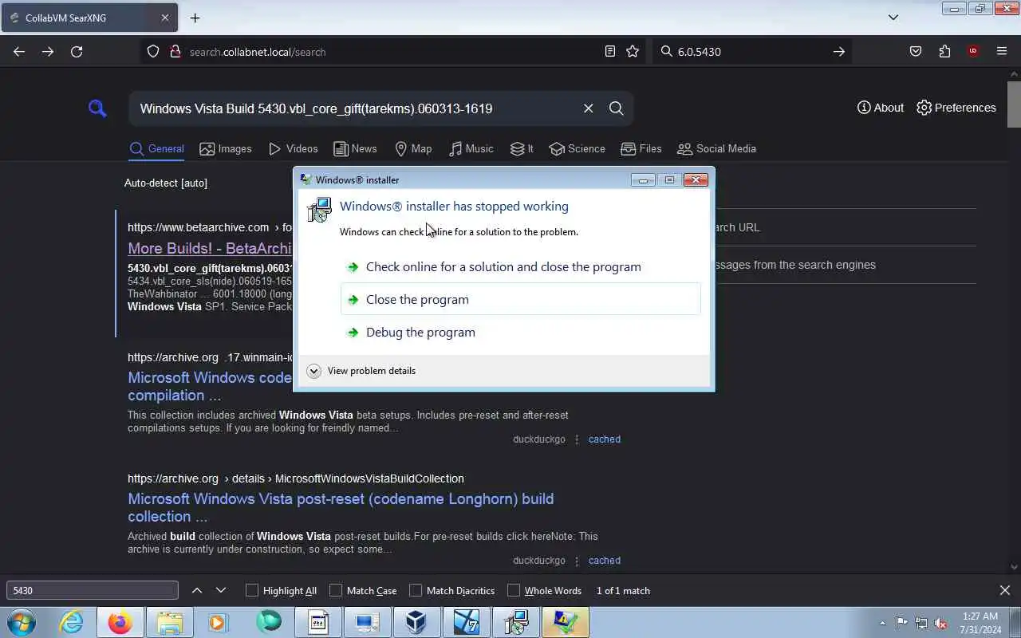Open the Auto-detect language selector
This screenshot has width=1021, height=638.
(166, 183)
